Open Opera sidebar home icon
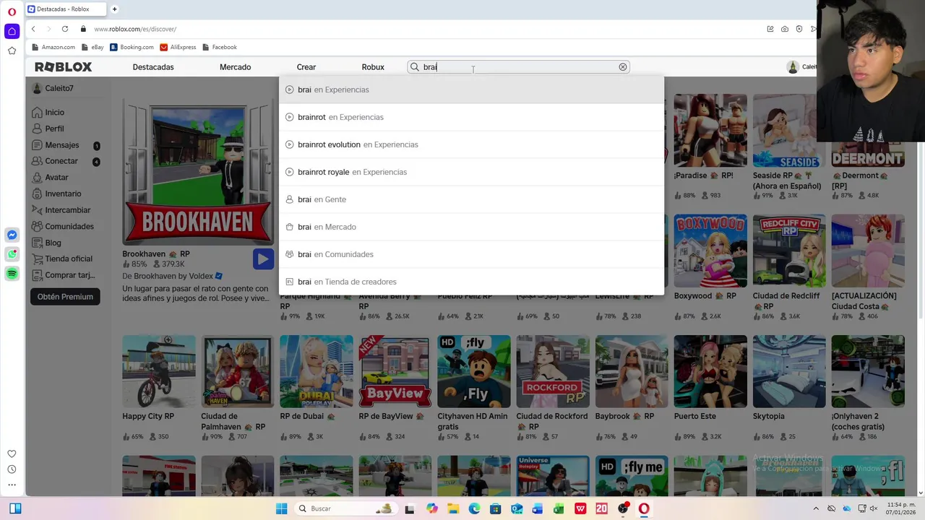 pyautogui.click(x=12, y=31)
